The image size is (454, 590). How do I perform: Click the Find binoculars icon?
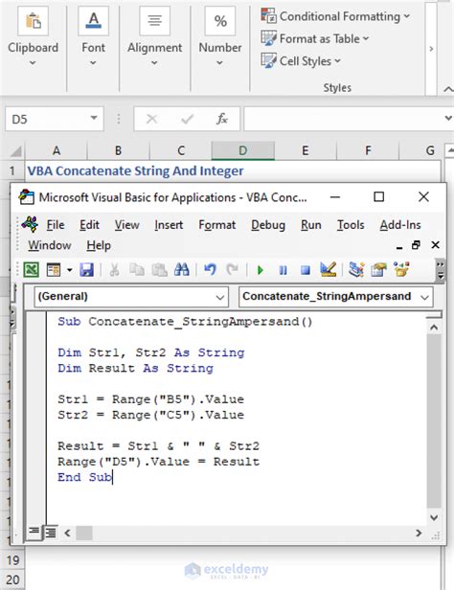pyautogui.click(x=182, y=270)
